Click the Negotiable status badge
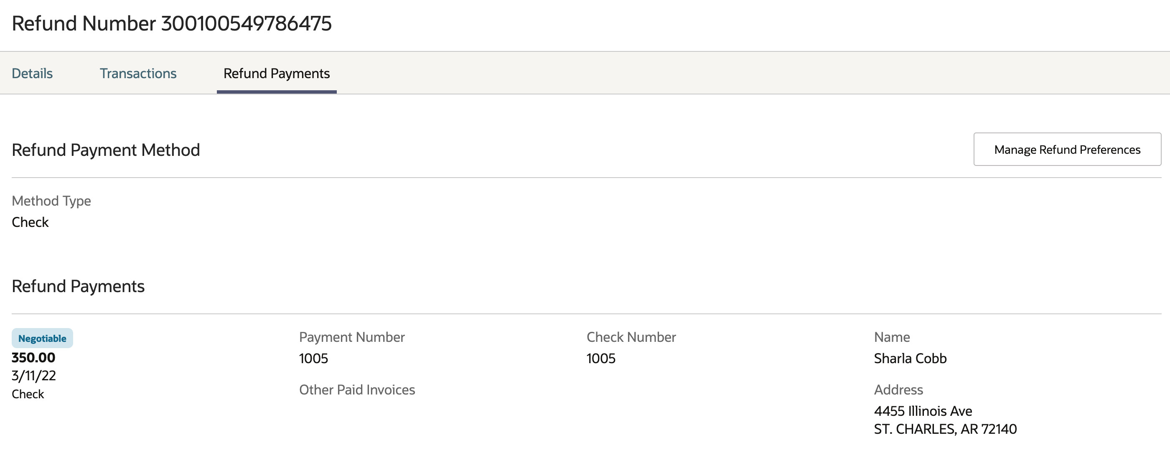The width and height of the screenshot is (1170, 453). [42, 338]
